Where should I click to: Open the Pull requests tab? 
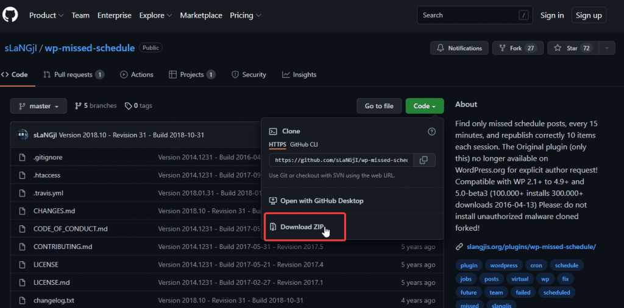[x=74, y=75]
